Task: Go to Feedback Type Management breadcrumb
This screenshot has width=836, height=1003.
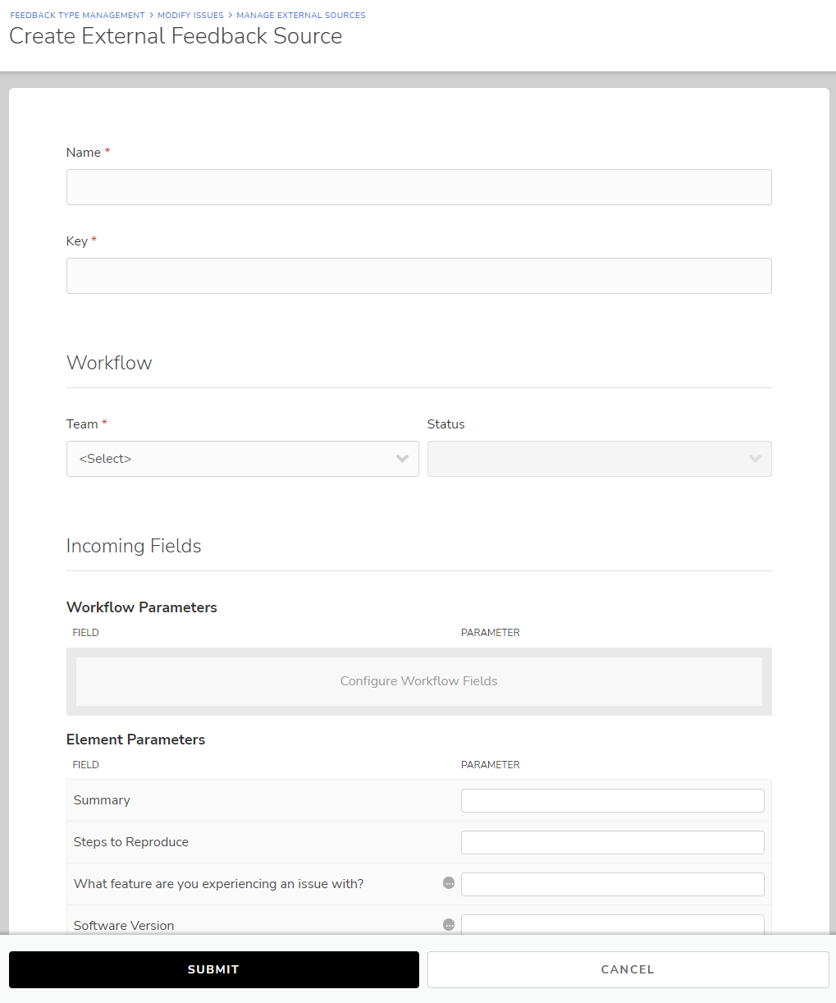Action: [77, 16]
